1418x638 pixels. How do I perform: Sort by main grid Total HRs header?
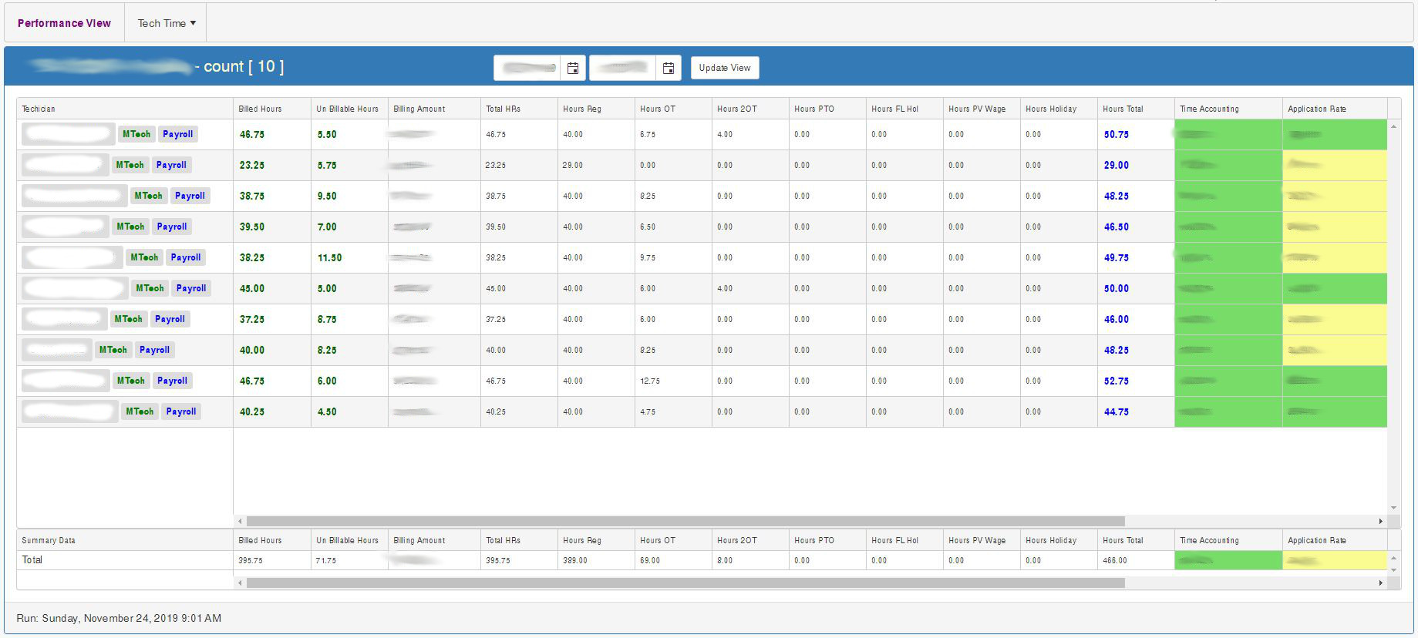[519, 109]
